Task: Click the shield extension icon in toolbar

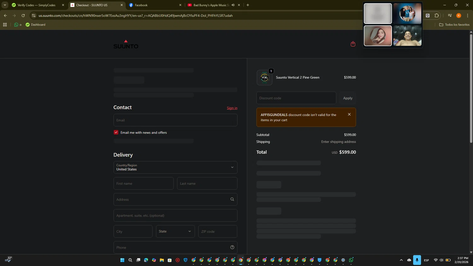Action: (428, 15)
